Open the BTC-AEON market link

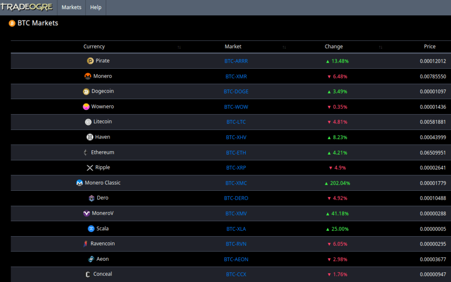pyautogui.click(x=236, y=260)
